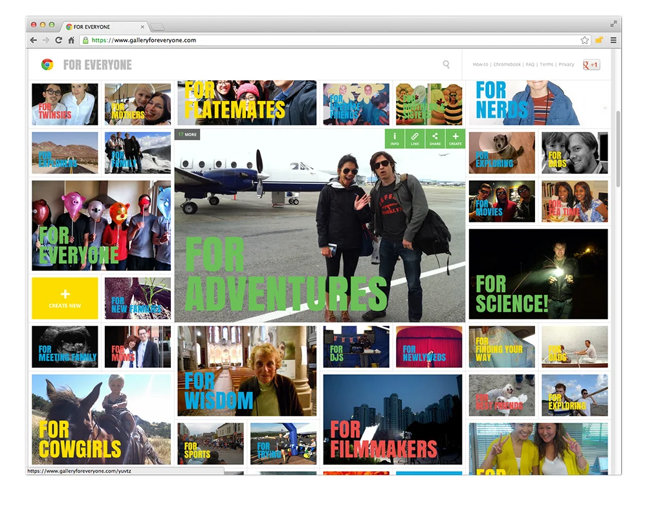Open the For Everyone balloon-mask photo

[101, 226]
